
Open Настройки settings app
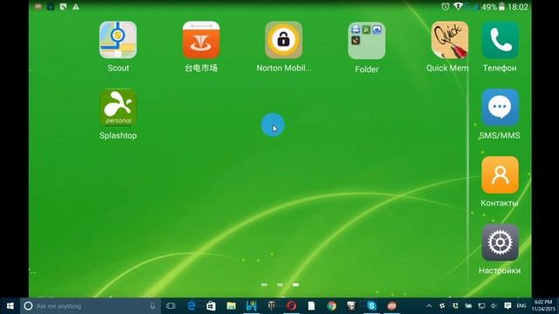500,242
